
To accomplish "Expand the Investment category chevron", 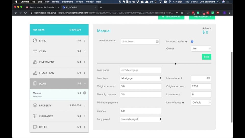I will click(85, 62).
